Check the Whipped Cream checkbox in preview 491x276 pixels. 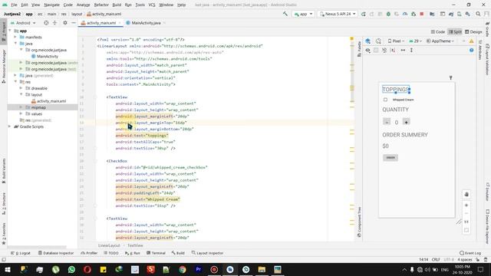click(385, 100)
